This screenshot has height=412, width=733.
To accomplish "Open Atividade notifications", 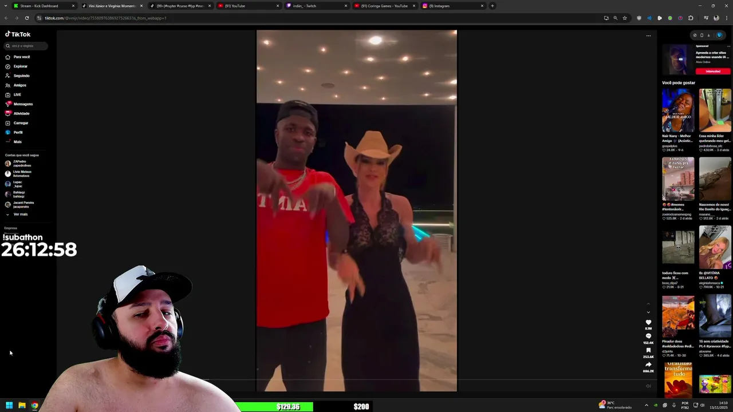I will (18, 113).
